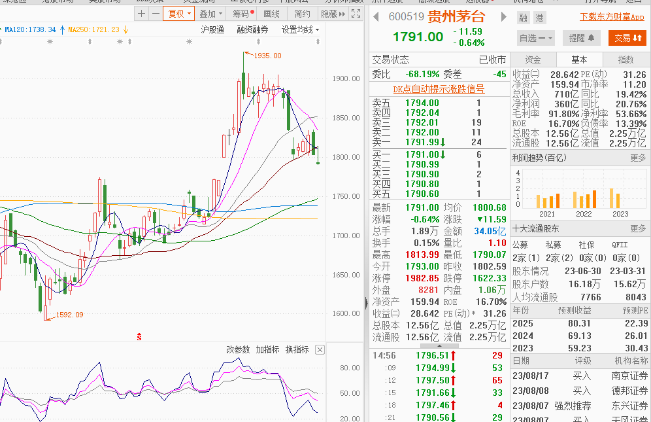Close the indicator sub-panel with X

point(320,349)
